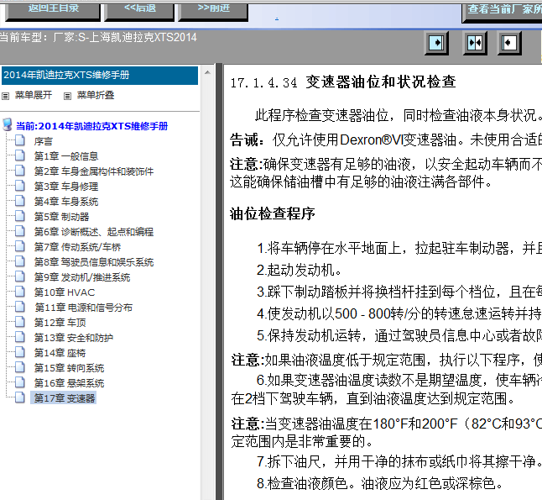Click page icon beside 第2章 车身金属构件和装饰件
The width and height of the screenshot is (542, 500).
(20, 171)
